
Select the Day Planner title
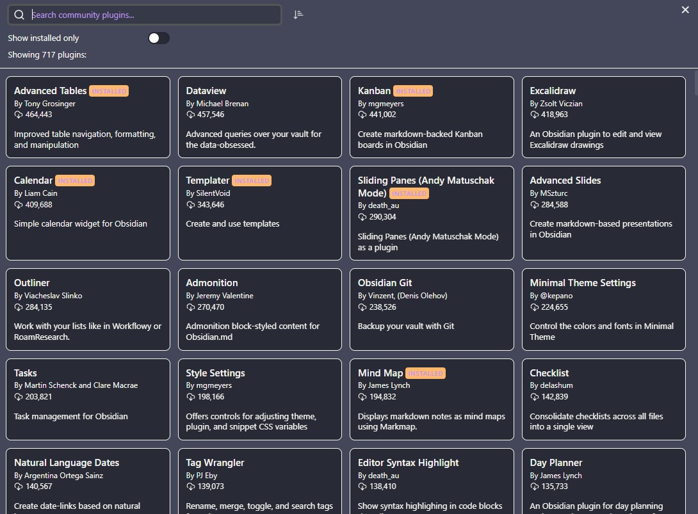pyautogui.click(x=556, y=463)
